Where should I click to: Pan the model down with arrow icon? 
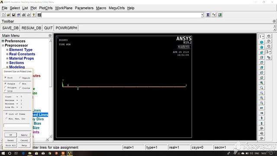click(x=261, y=123)
